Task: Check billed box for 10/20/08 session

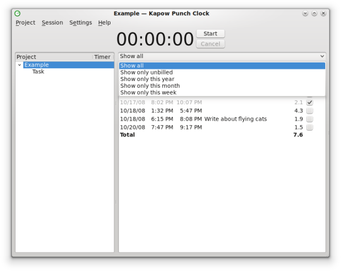Action: [309, 127]
